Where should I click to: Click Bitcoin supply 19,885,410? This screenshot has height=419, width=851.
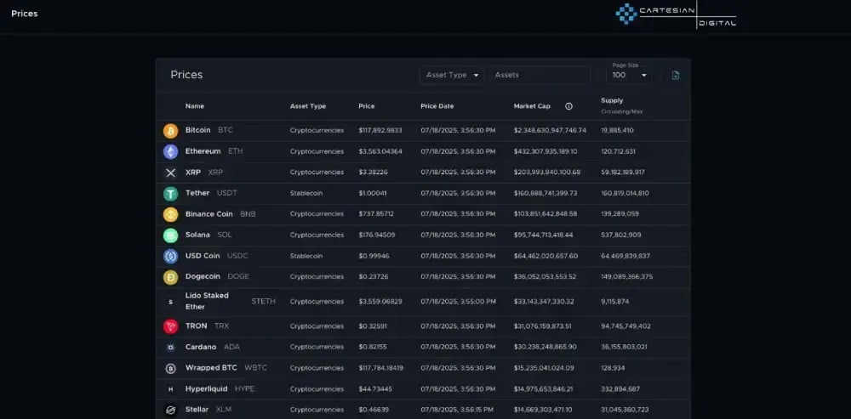617,131
